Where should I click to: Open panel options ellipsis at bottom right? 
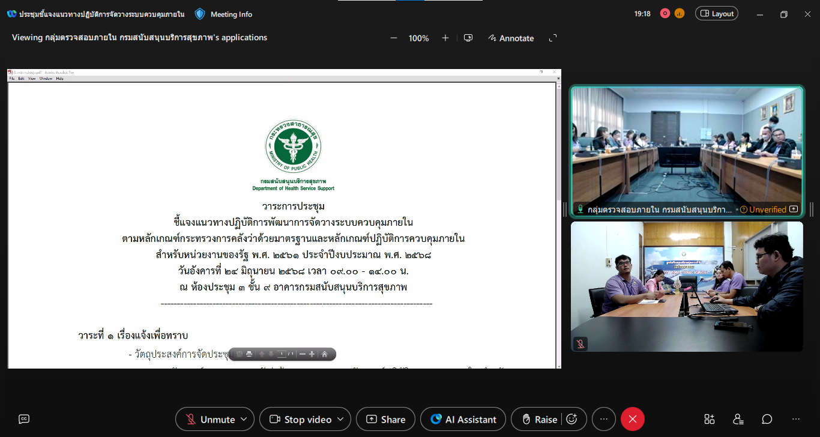tap(796, 419)
